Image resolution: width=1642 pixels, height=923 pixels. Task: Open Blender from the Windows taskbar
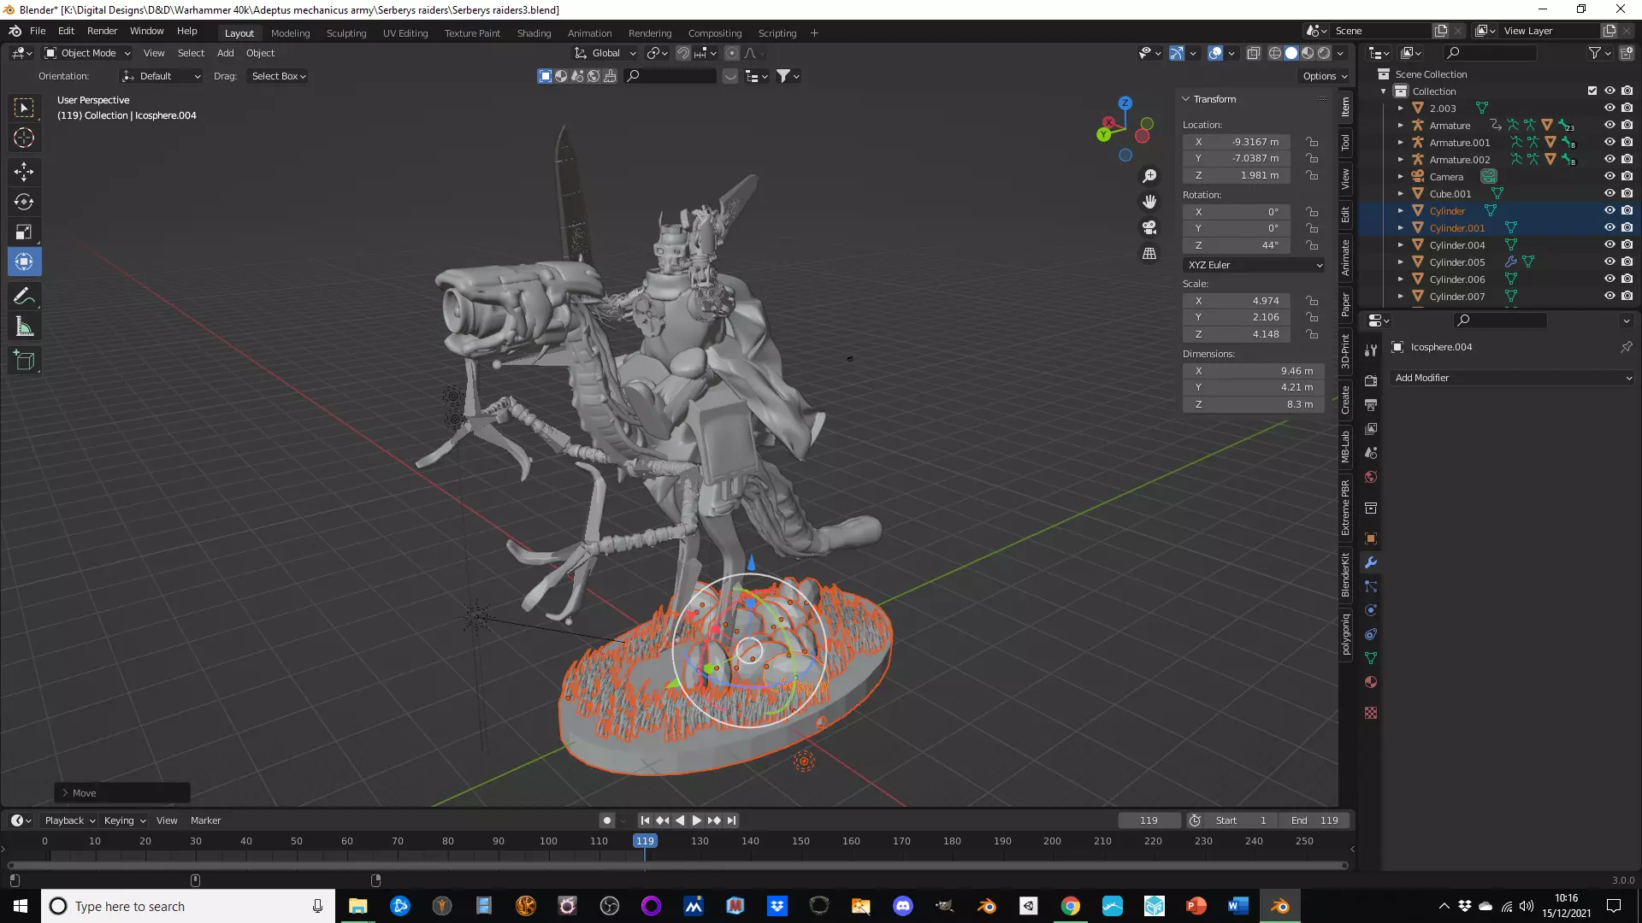click(1280, 906)
